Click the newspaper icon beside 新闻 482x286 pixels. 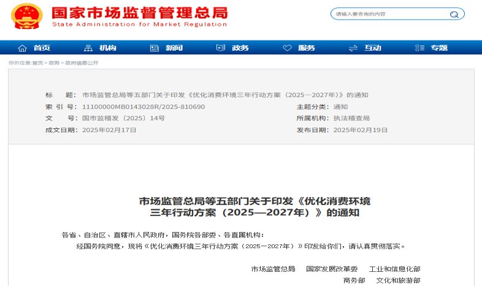[x=155, y=48]
